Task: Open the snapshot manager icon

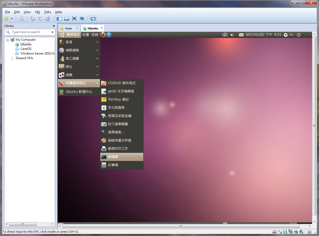Action: tap(48, 19)
